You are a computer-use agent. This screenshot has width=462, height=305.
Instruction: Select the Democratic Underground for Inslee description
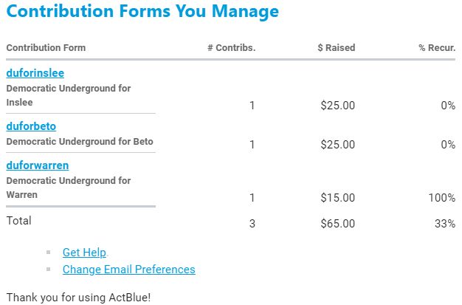[68, 95]
